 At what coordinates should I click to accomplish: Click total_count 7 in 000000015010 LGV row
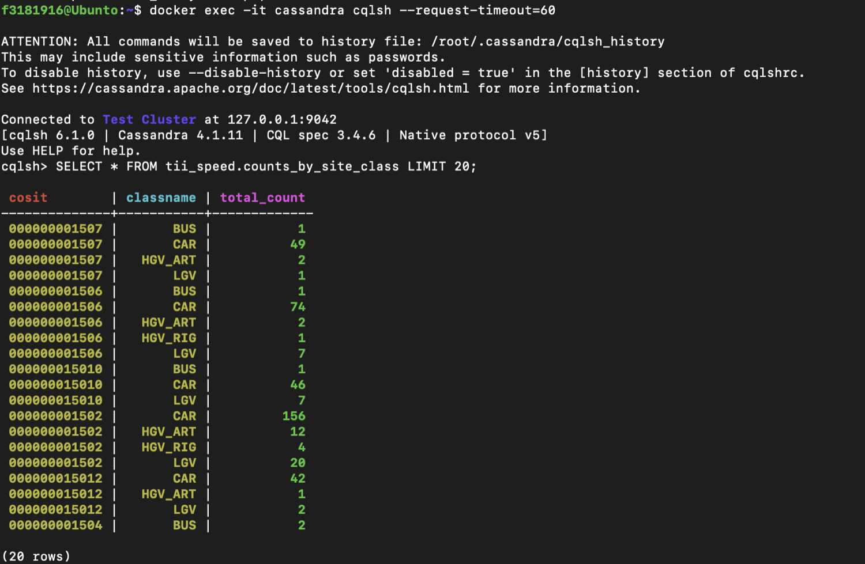[x=302, y=400]
